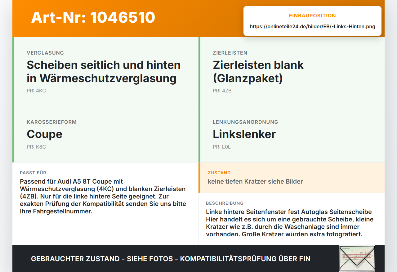This screenshot has width=397, height=272.
Task: Click the PR: 4KC code label
Action: [x=36, y=91]
